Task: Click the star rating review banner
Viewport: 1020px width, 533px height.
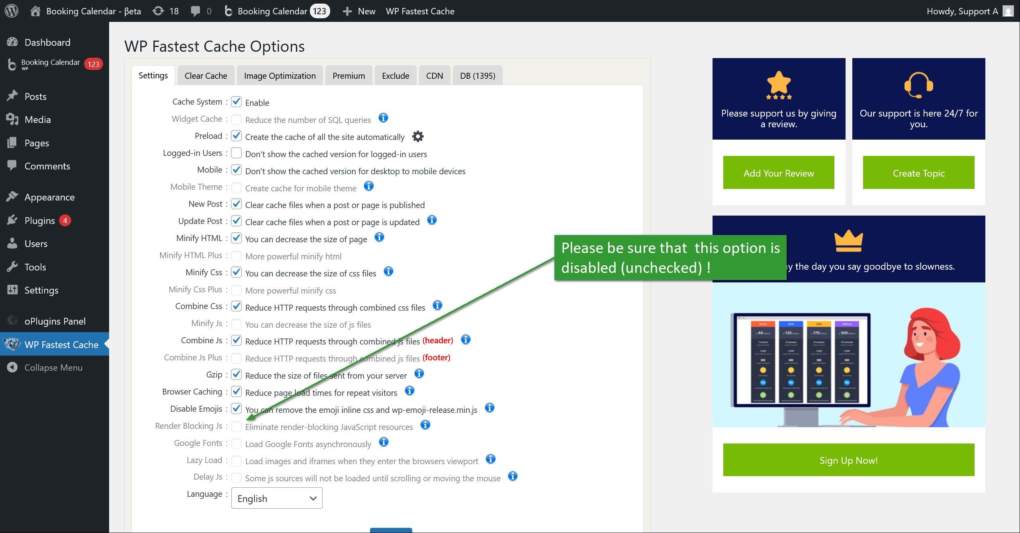Action: (779, 99)
